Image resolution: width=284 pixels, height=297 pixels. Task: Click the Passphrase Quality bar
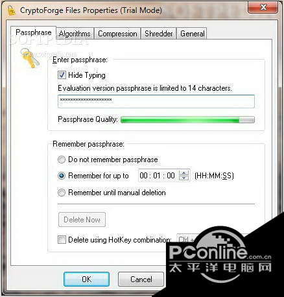tap(187, 120)
